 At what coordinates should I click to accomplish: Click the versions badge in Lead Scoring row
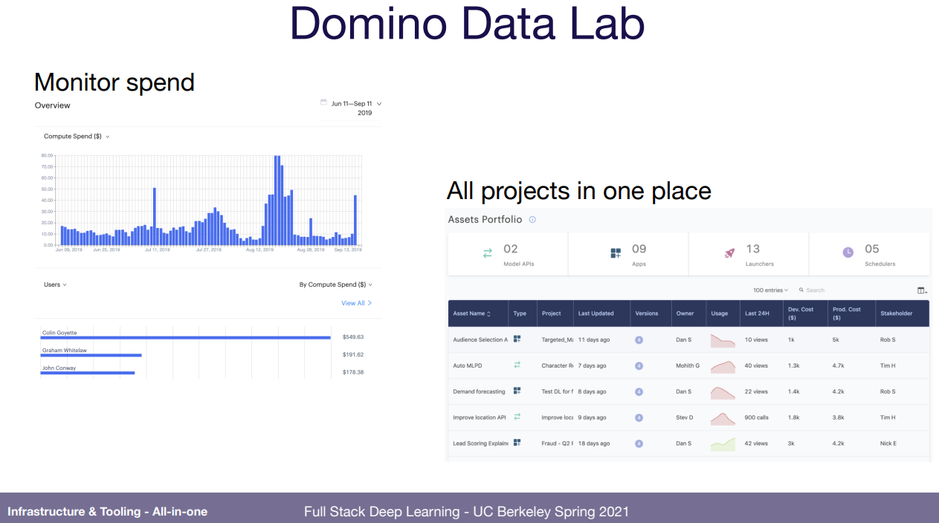(639, 444)
